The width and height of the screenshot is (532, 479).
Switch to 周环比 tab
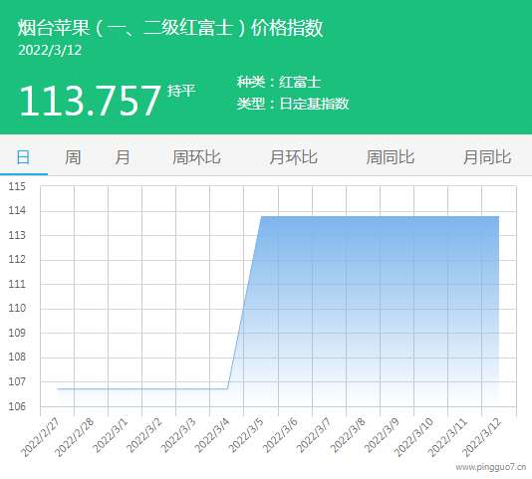coord(196,157)
